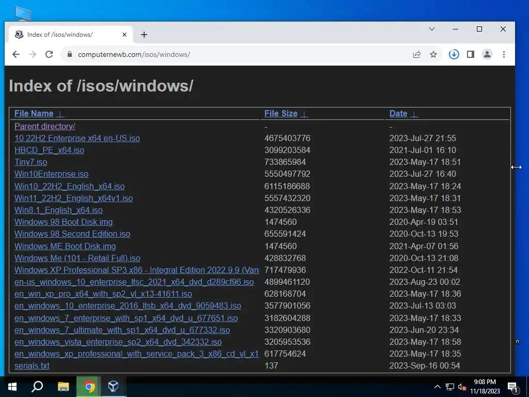The image size is (529, 397).
Task: Download Windows ME Boot Disk.img
Action: tap(65, 246)
